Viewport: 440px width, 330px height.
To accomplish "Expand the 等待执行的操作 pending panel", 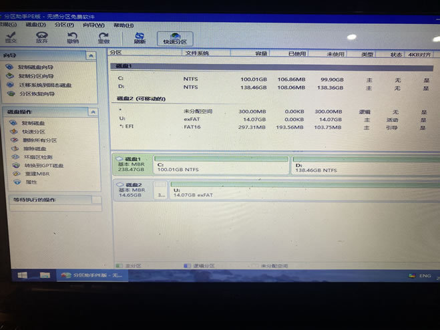I will [x=96, y=200].
